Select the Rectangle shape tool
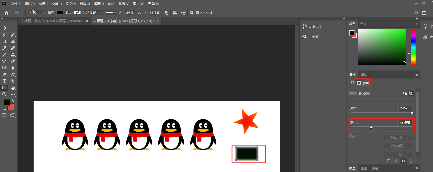The width and height of the screenshot is (433, 172). [x=4, y=88]
